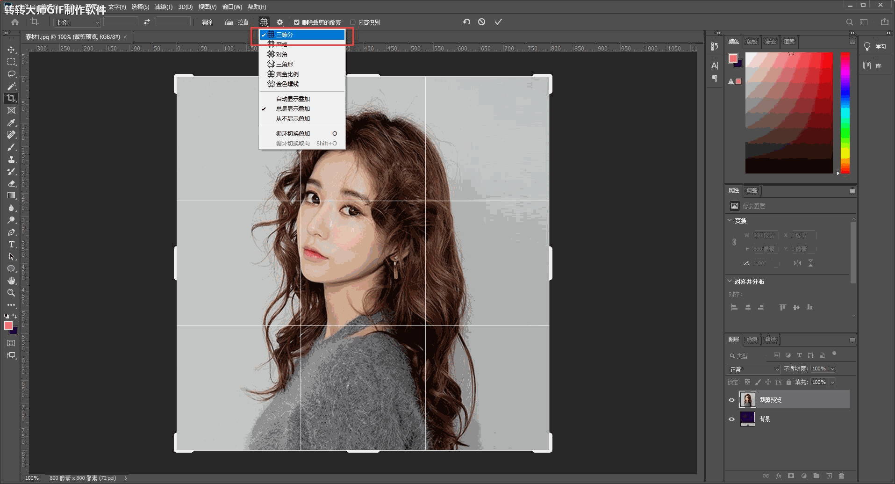
Task: Select the Eraser tool
Action: coord(11,183)
